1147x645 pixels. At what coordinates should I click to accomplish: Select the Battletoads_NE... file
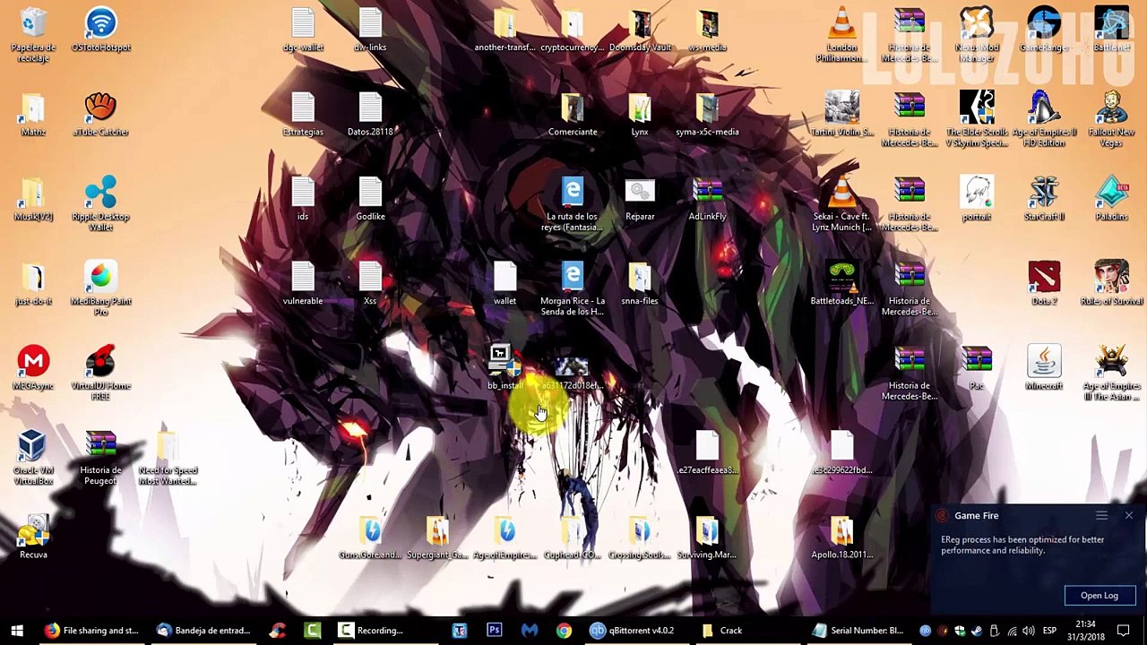tap(841, 284)
